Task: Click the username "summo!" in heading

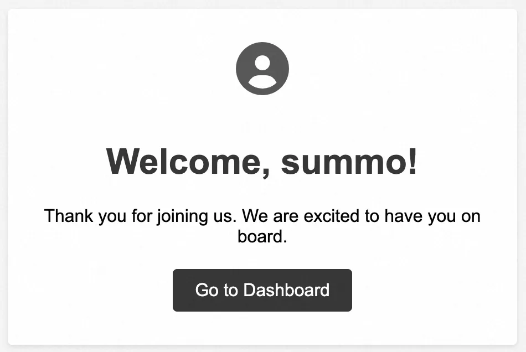Action: tap(349, 161)
